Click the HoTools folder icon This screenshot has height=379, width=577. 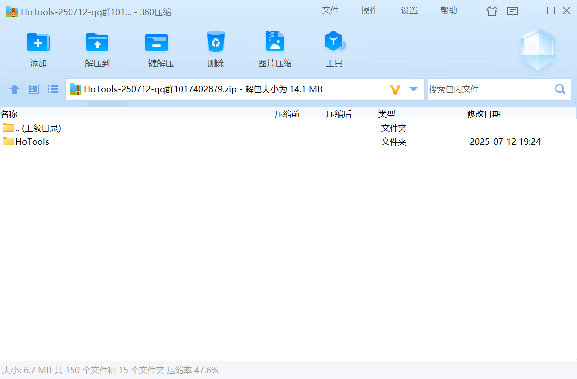pos(8,141)
